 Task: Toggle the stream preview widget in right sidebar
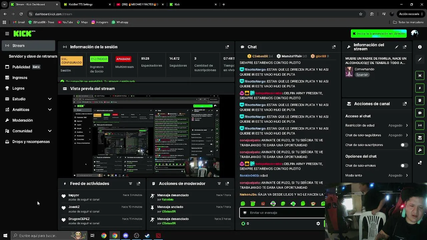pyautogui.click(x=420, y=76)
